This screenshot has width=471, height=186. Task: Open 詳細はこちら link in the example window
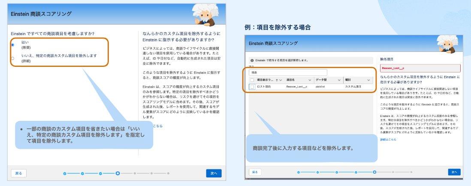388,140
